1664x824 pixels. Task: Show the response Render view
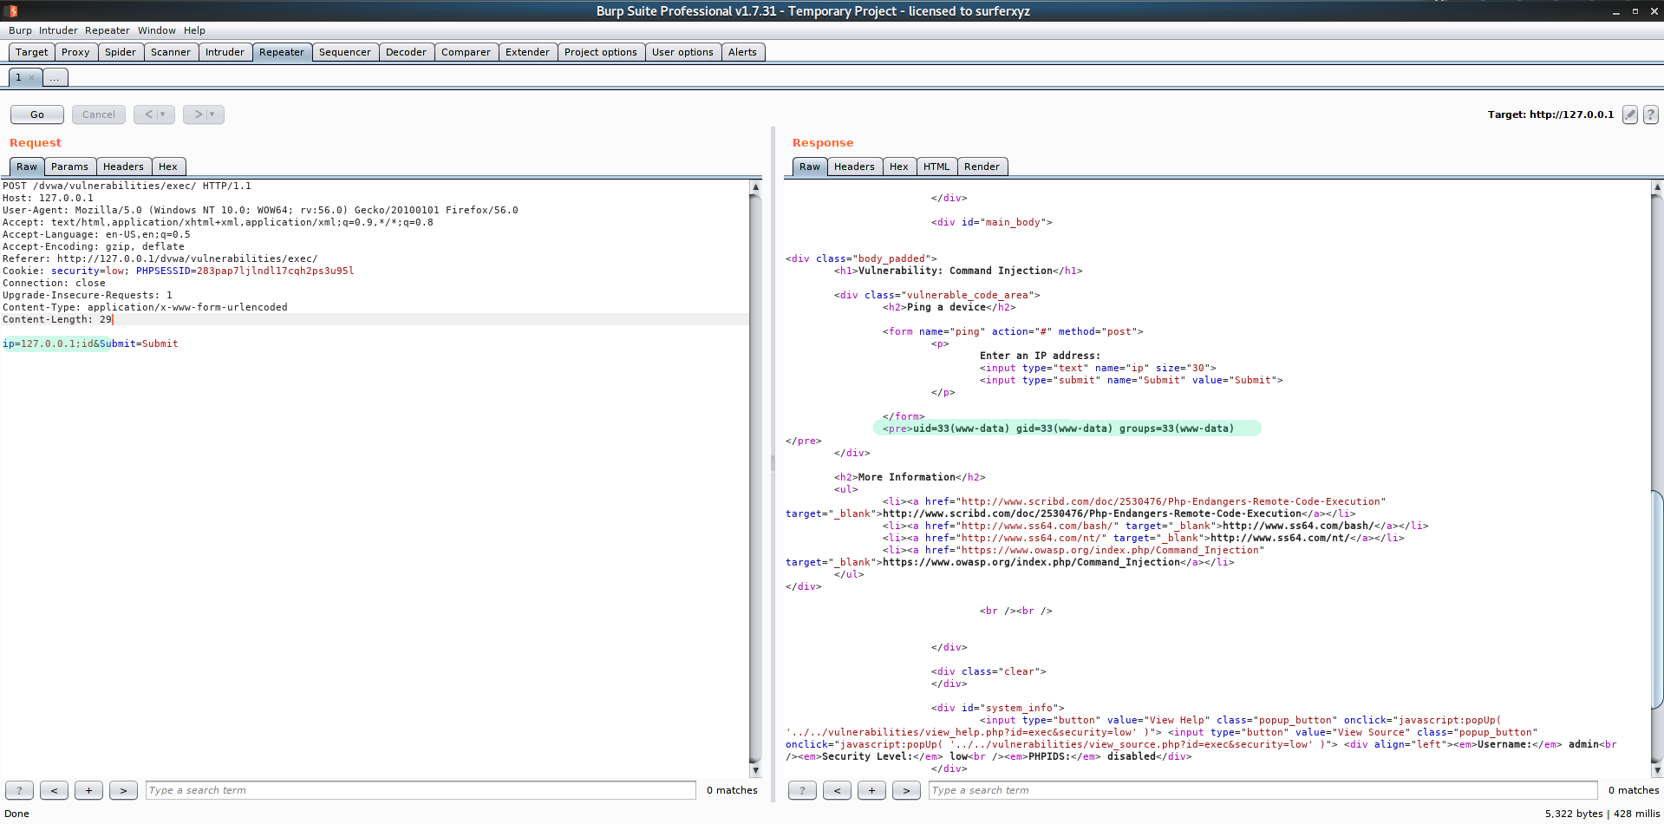(x=982, y=167)
